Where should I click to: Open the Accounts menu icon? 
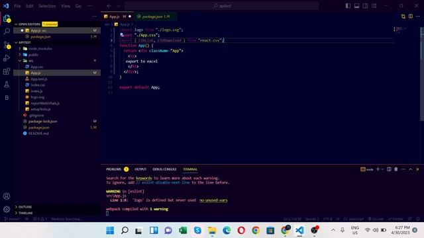7,196
